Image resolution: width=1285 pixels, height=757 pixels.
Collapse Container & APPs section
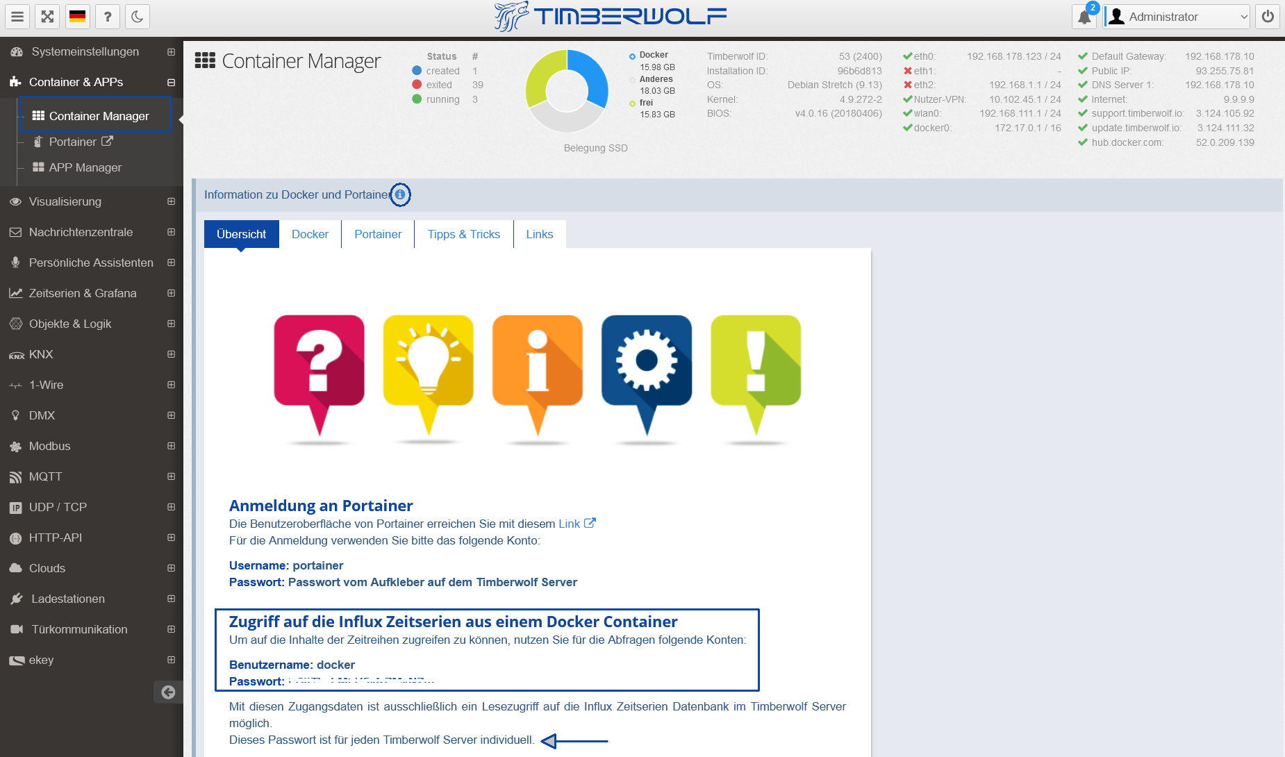171,82
